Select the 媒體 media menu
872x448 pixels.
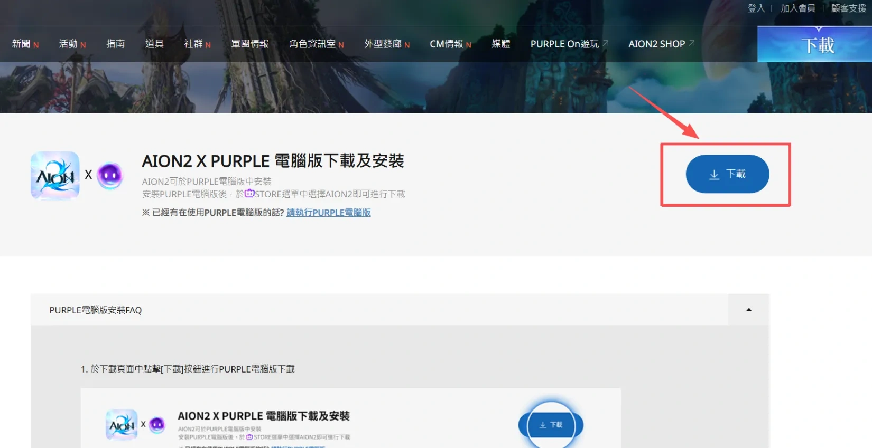coord(500,44)
